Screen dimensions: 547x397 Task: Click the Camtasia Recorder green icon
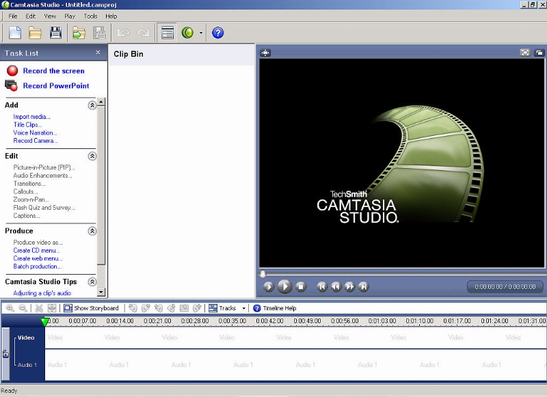click(187, 32)
